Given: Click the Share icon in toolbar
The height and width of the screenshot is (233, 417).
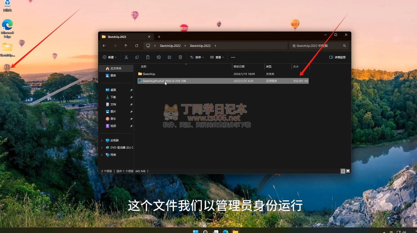Looking at the screenshot, I should [x=170, y=57].
